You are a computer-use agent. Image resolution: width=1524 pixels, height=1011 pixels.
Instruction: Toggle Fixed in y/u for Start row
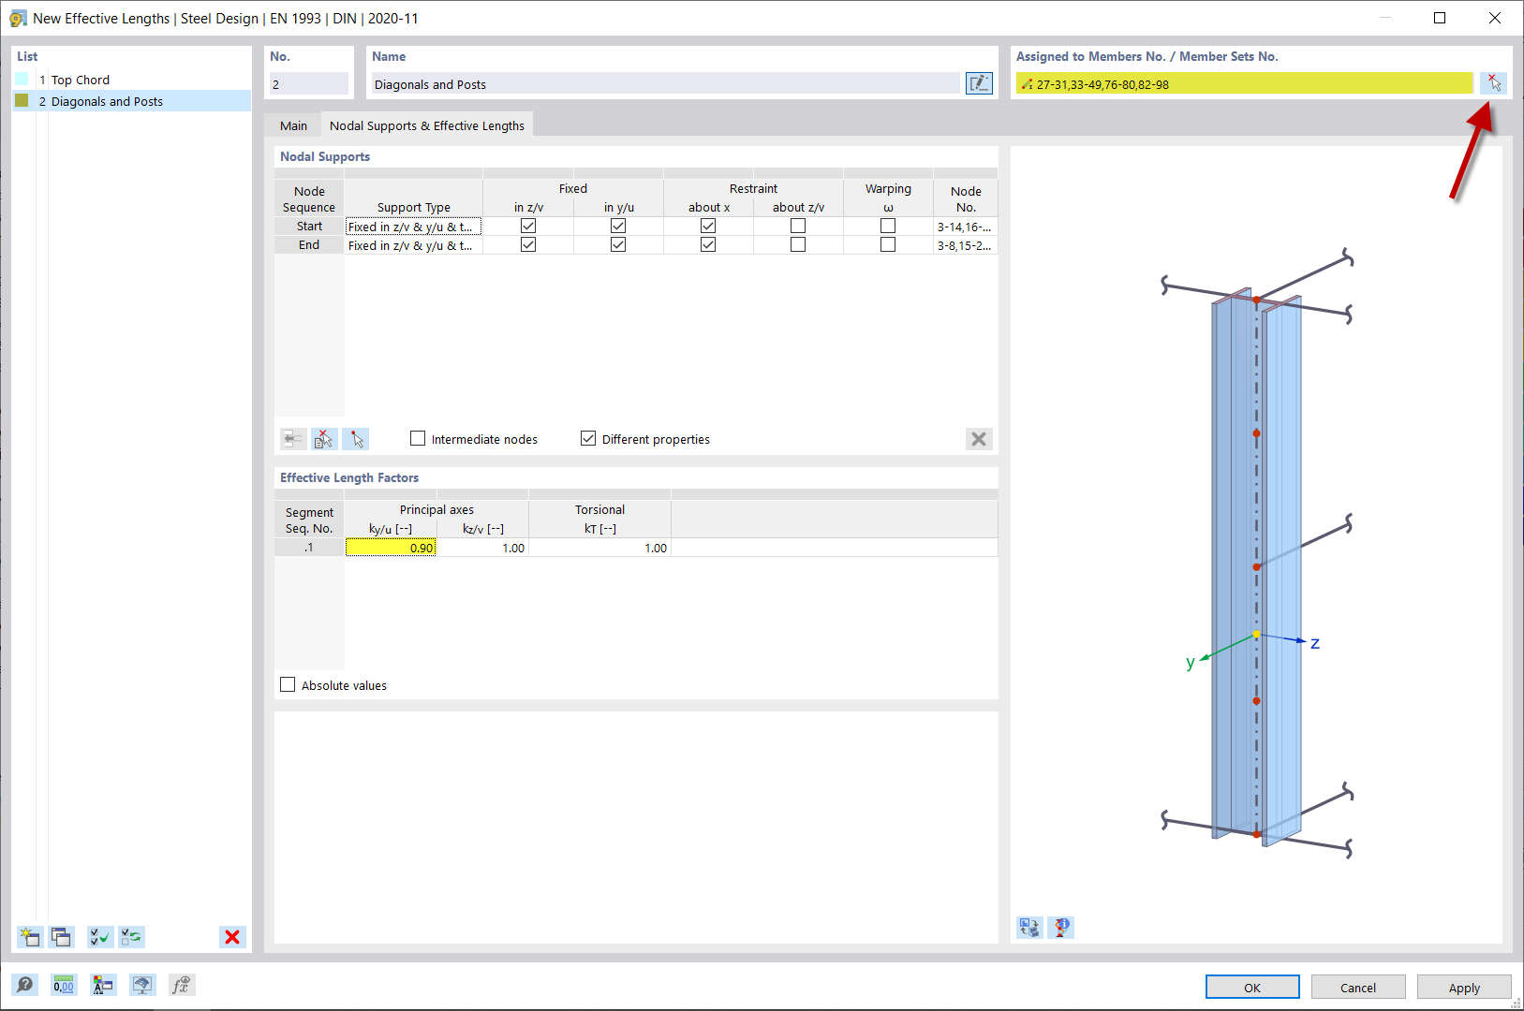(x=618, y=226)
